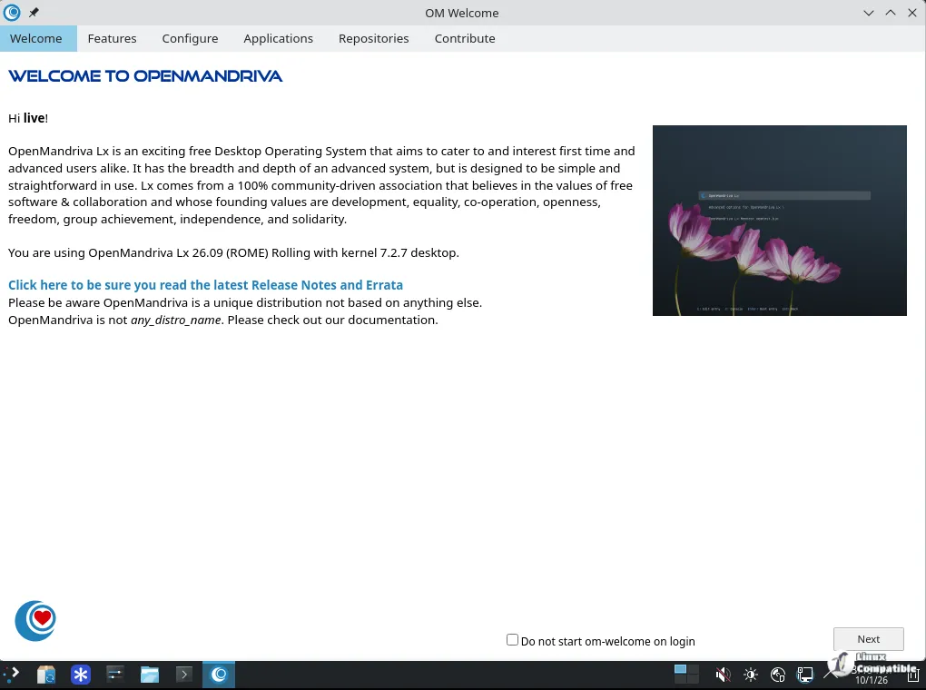The image size is (926, 690).
Task: Click the 'Hi live!' greeting text
Action: (x=28, y=118)
